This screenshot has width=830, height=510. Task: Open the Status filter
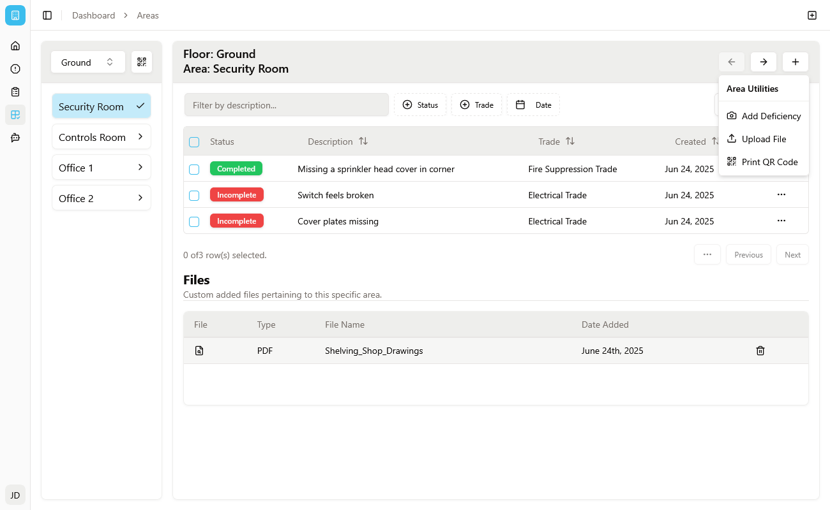[x=420, y=105]
